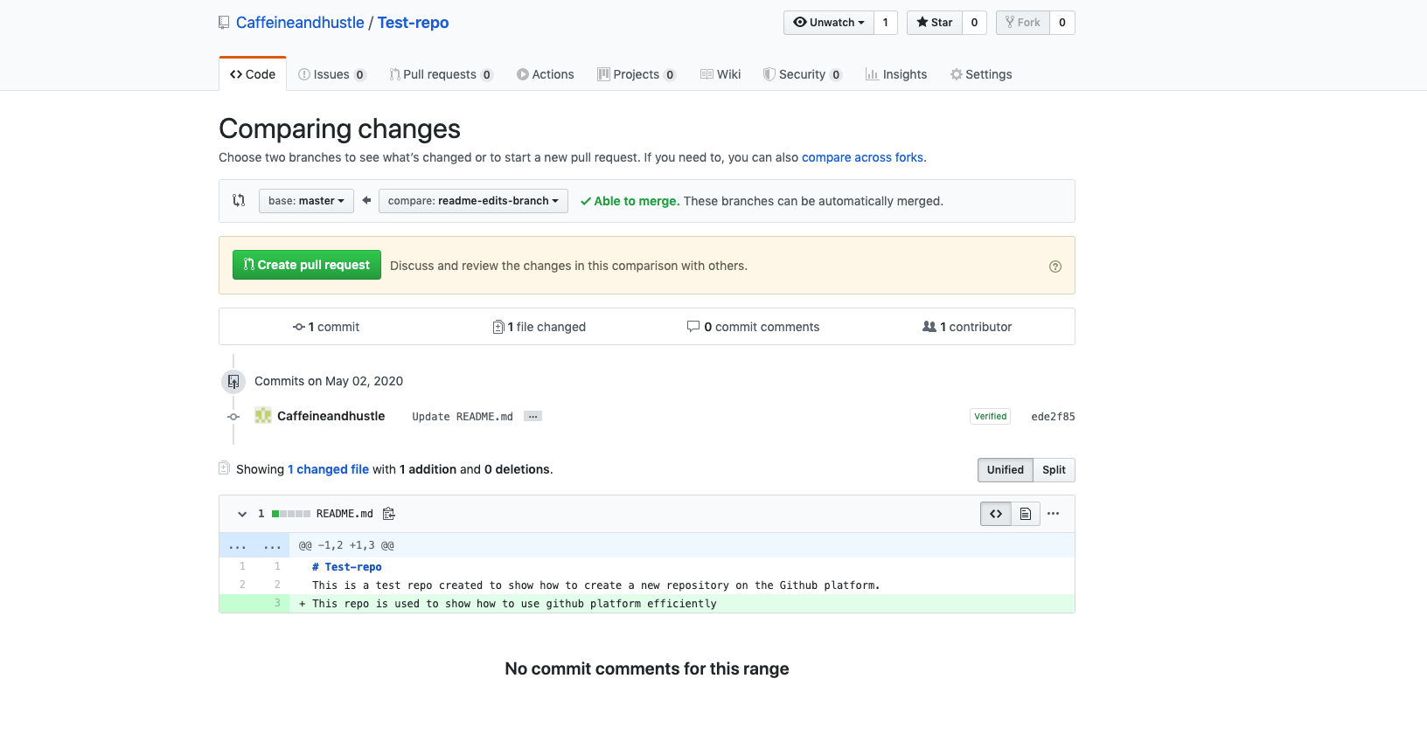Open the Update README.md commit message
This screenshot has height=734, width=1427.
[463, 417]
